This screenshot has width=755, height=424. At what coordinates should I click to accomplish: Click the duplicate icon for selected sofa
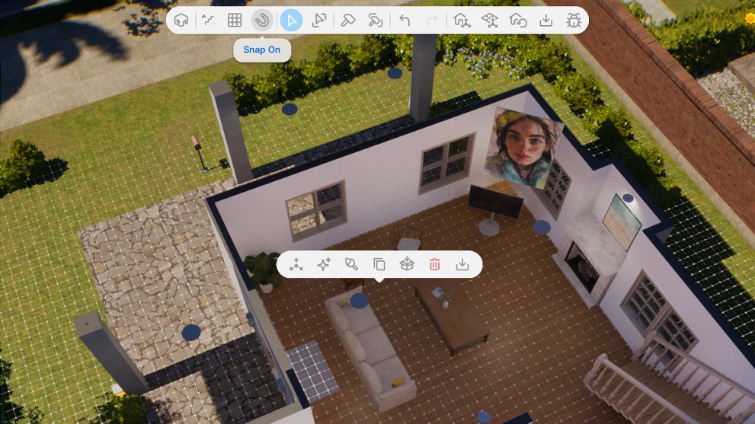(x=379, y=264)
